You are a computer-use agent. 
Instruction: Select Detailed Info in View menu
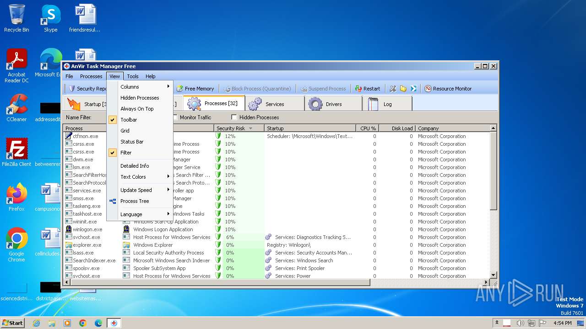click(x=140, y=166)
